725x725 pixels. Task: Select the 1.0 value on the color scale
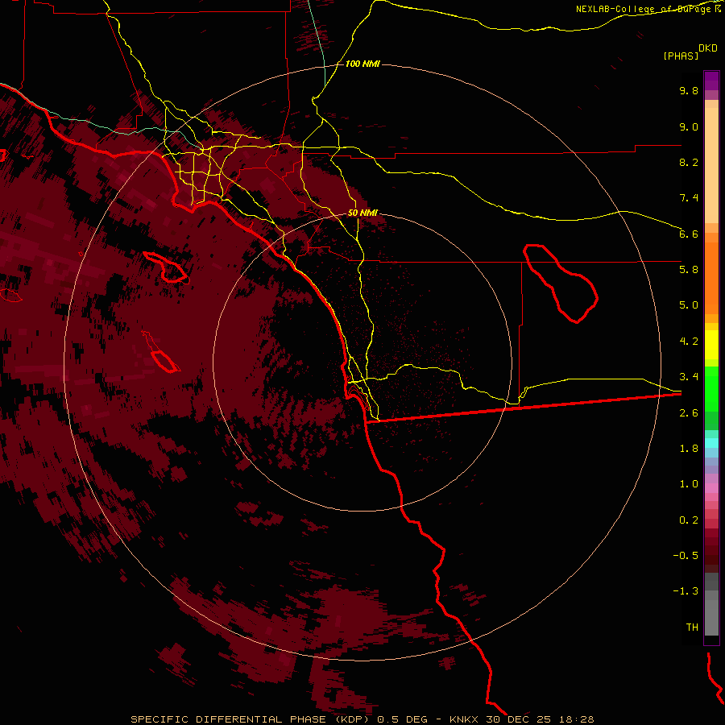[x=689, y=484]
